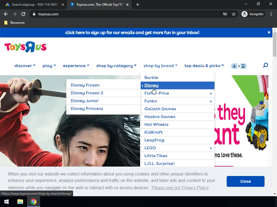Choose L.O.L. Surprise! brand

point(177,163)
